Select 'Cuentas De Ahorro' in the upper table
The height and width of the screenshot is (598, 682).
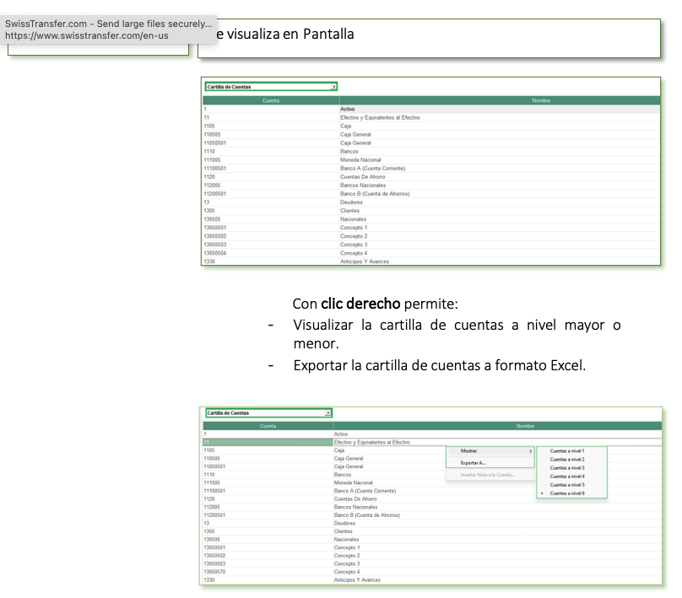(363, 177)
